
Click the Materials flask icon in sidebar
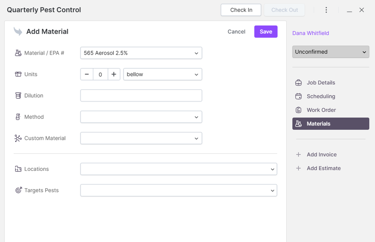click(x=298, y=124)
